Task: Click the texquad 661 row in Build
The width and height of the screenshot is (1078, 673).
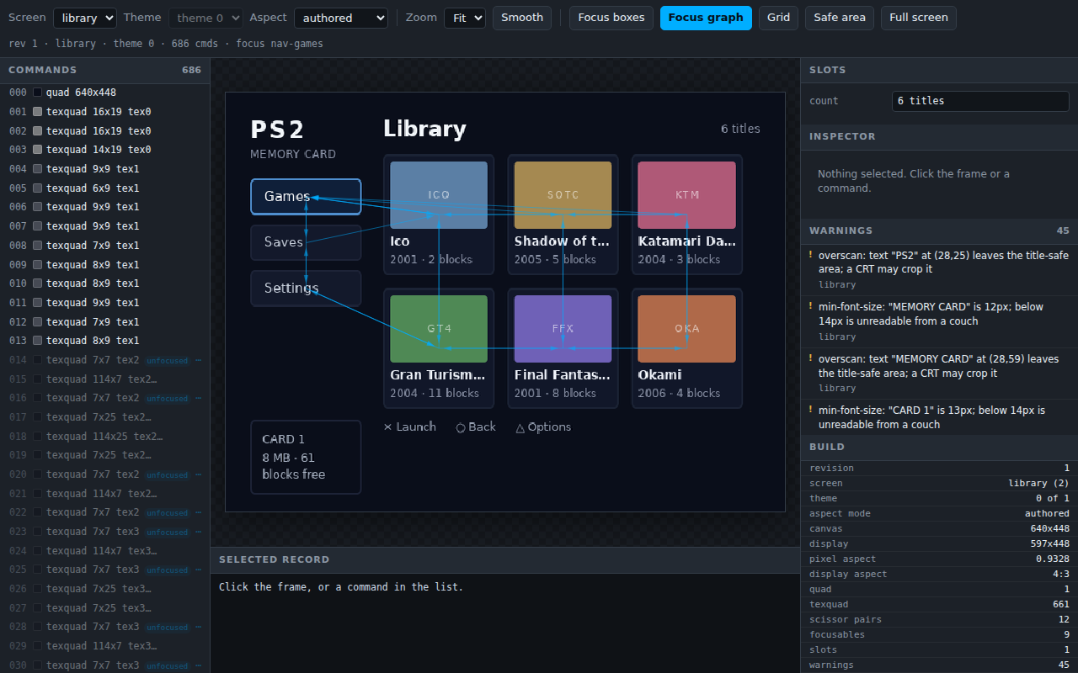Action: tap(939, 605)
